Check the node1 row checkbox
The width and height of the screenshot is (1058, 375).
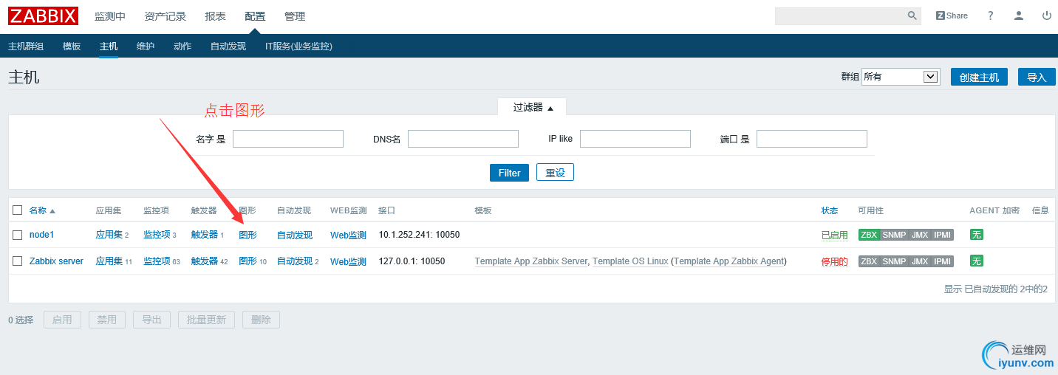[17, 235]
